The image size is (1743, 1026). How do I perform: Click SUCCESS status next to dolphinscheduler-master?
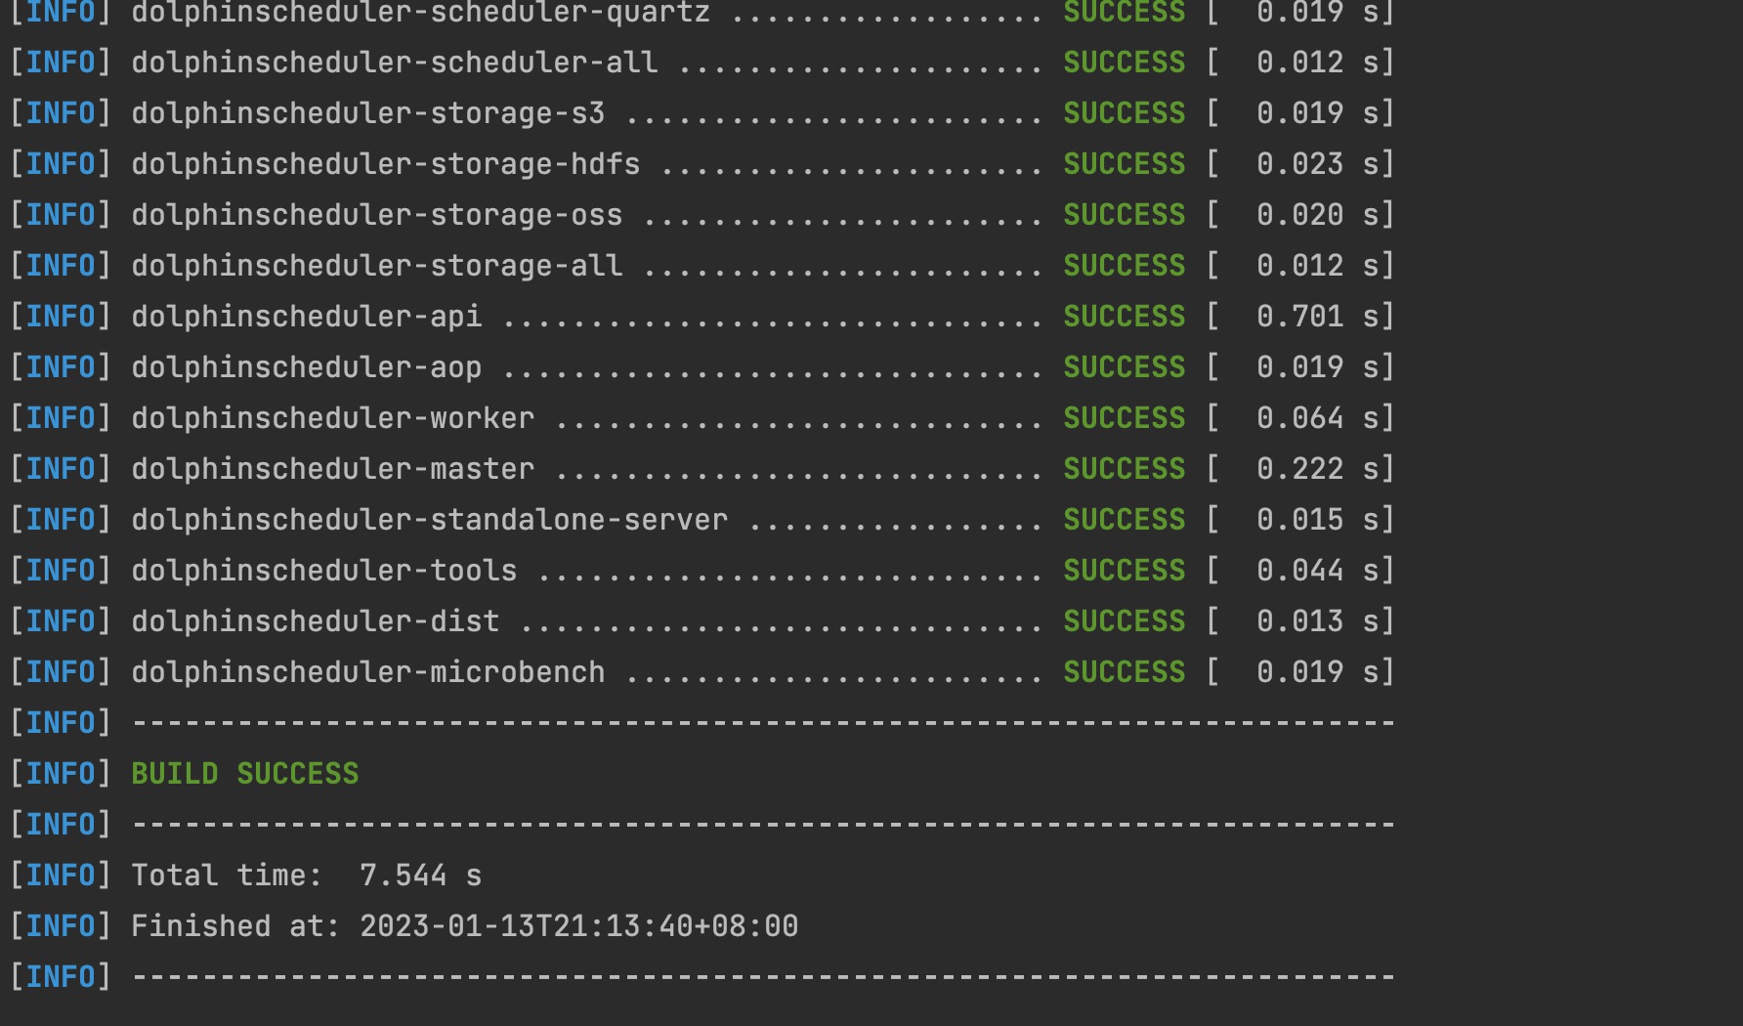click(1125, 469)
